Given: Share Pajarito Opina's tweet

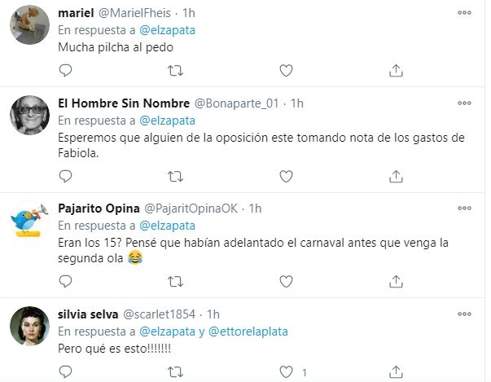Looking at the screenshot, I should tap(396, 281).
